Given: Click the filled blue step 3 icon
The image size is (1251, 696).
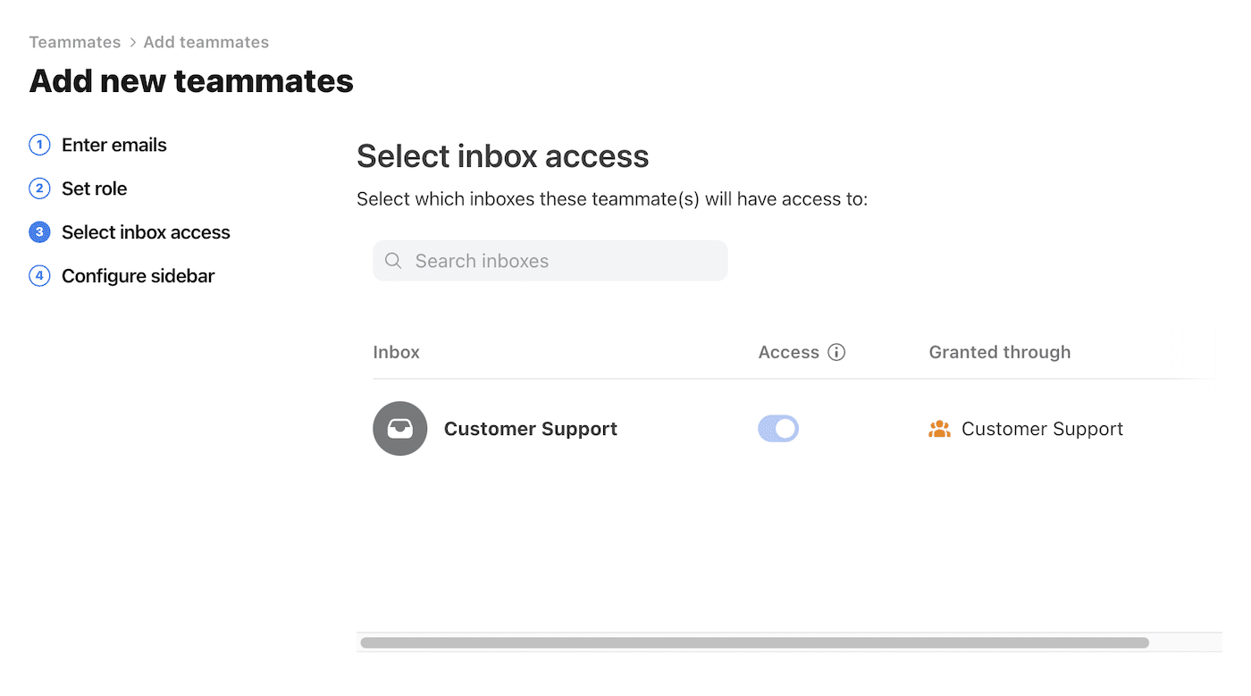Looking at the screenshot, I should coord(39,232).
